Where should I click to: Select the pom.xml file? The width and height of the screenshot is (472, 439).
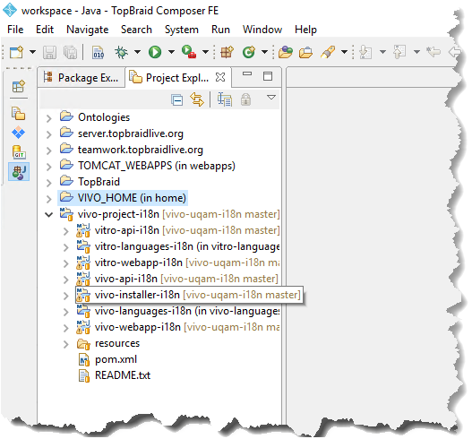coord(107,359)
